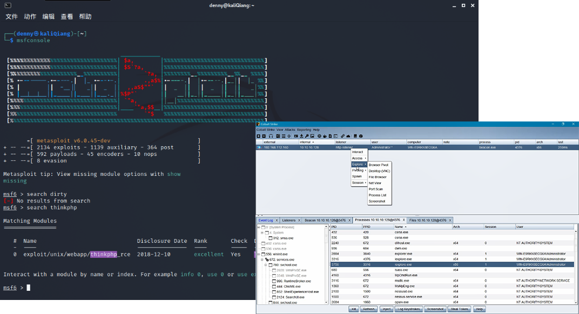Open the Access submenu in context menu
The width and height of the screenshot is (579, 314).
click(x=358, y=158)
